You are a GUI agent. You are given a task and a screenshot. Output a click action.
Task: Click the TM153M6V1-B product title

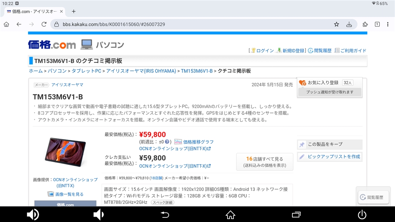click(58, 97)
